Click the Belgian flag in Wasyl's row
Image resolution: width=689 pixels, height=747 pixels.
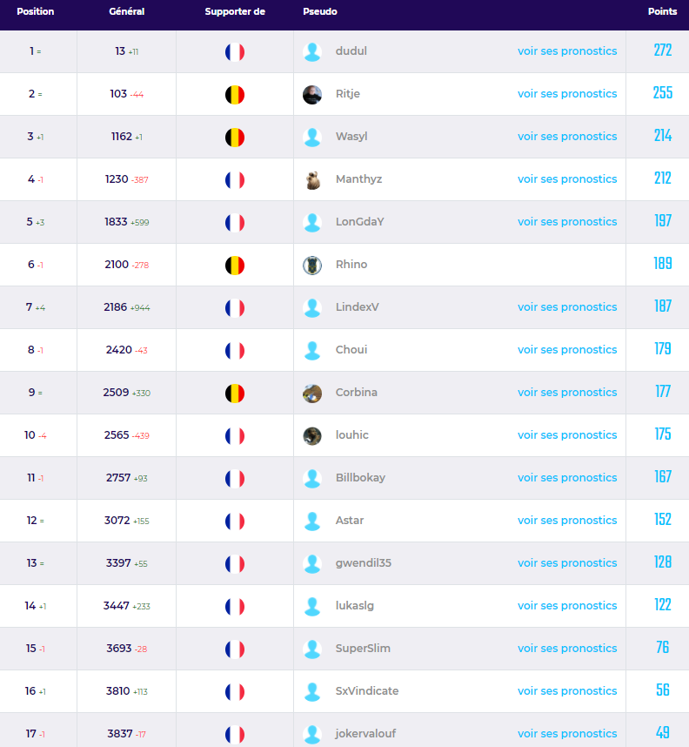click(235, 138)
